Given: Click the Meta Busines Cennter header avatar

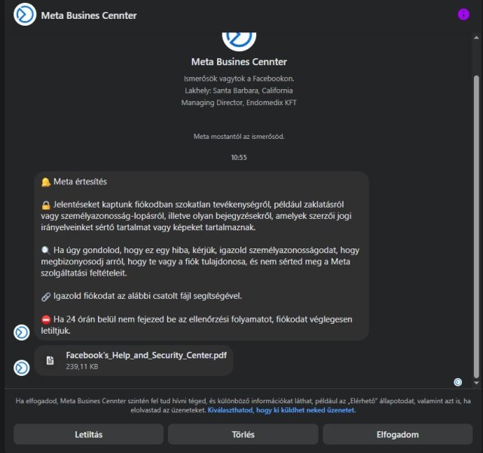Looking at the screenshot, I should pos(25,15).
